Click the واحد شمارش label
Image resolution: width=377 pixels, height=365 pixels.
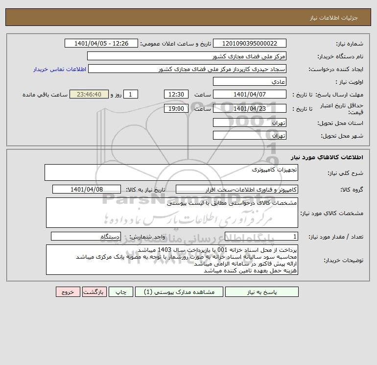coord(147,237)
